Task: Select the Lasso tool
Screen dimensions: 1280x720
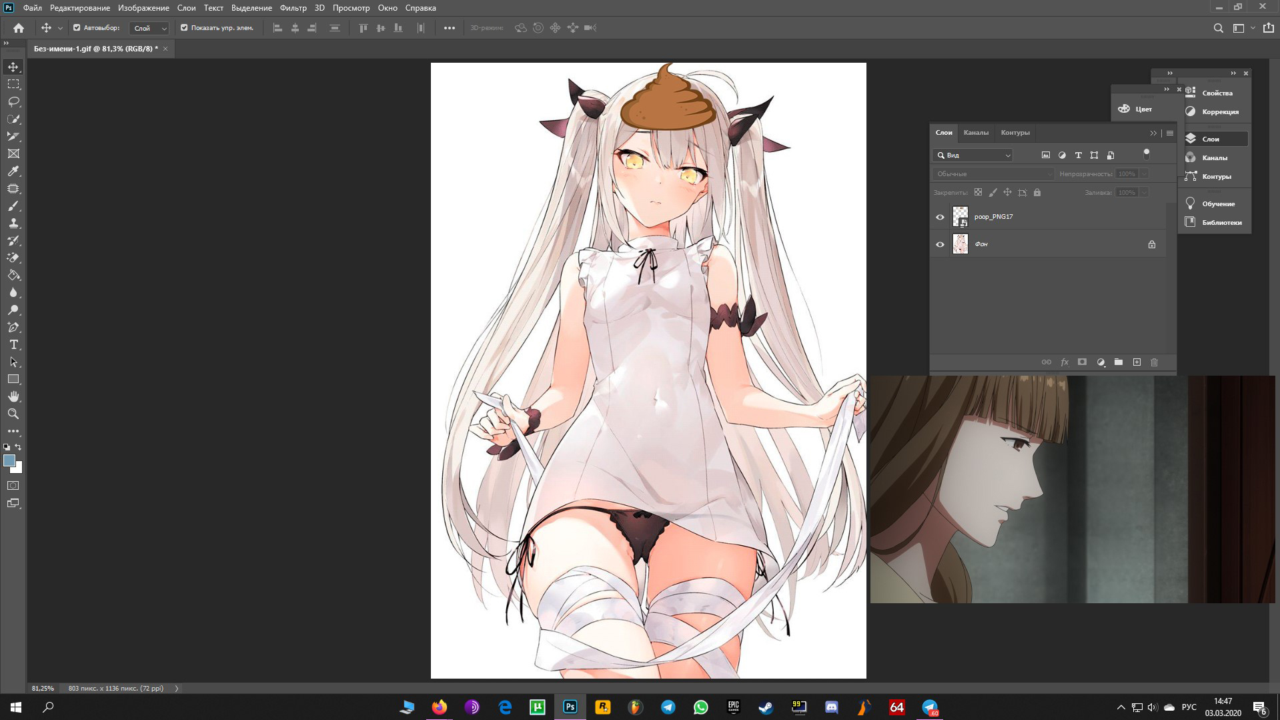Action: coord(13,101)
